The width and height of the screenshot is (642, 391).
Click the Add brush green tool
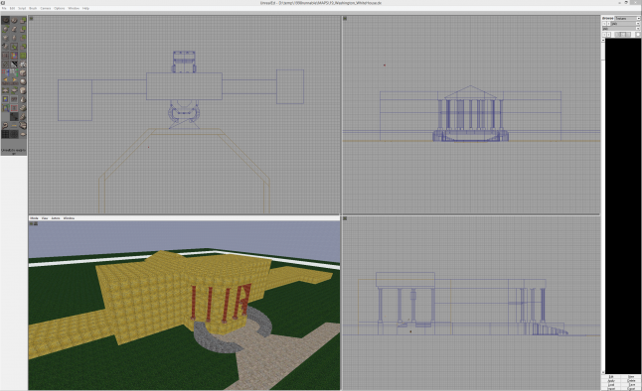click(23, 21)
